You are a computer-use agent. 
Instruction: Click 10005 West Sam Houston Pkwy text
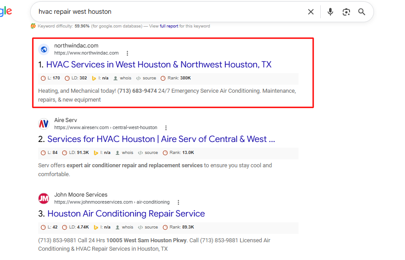[146, 240]
